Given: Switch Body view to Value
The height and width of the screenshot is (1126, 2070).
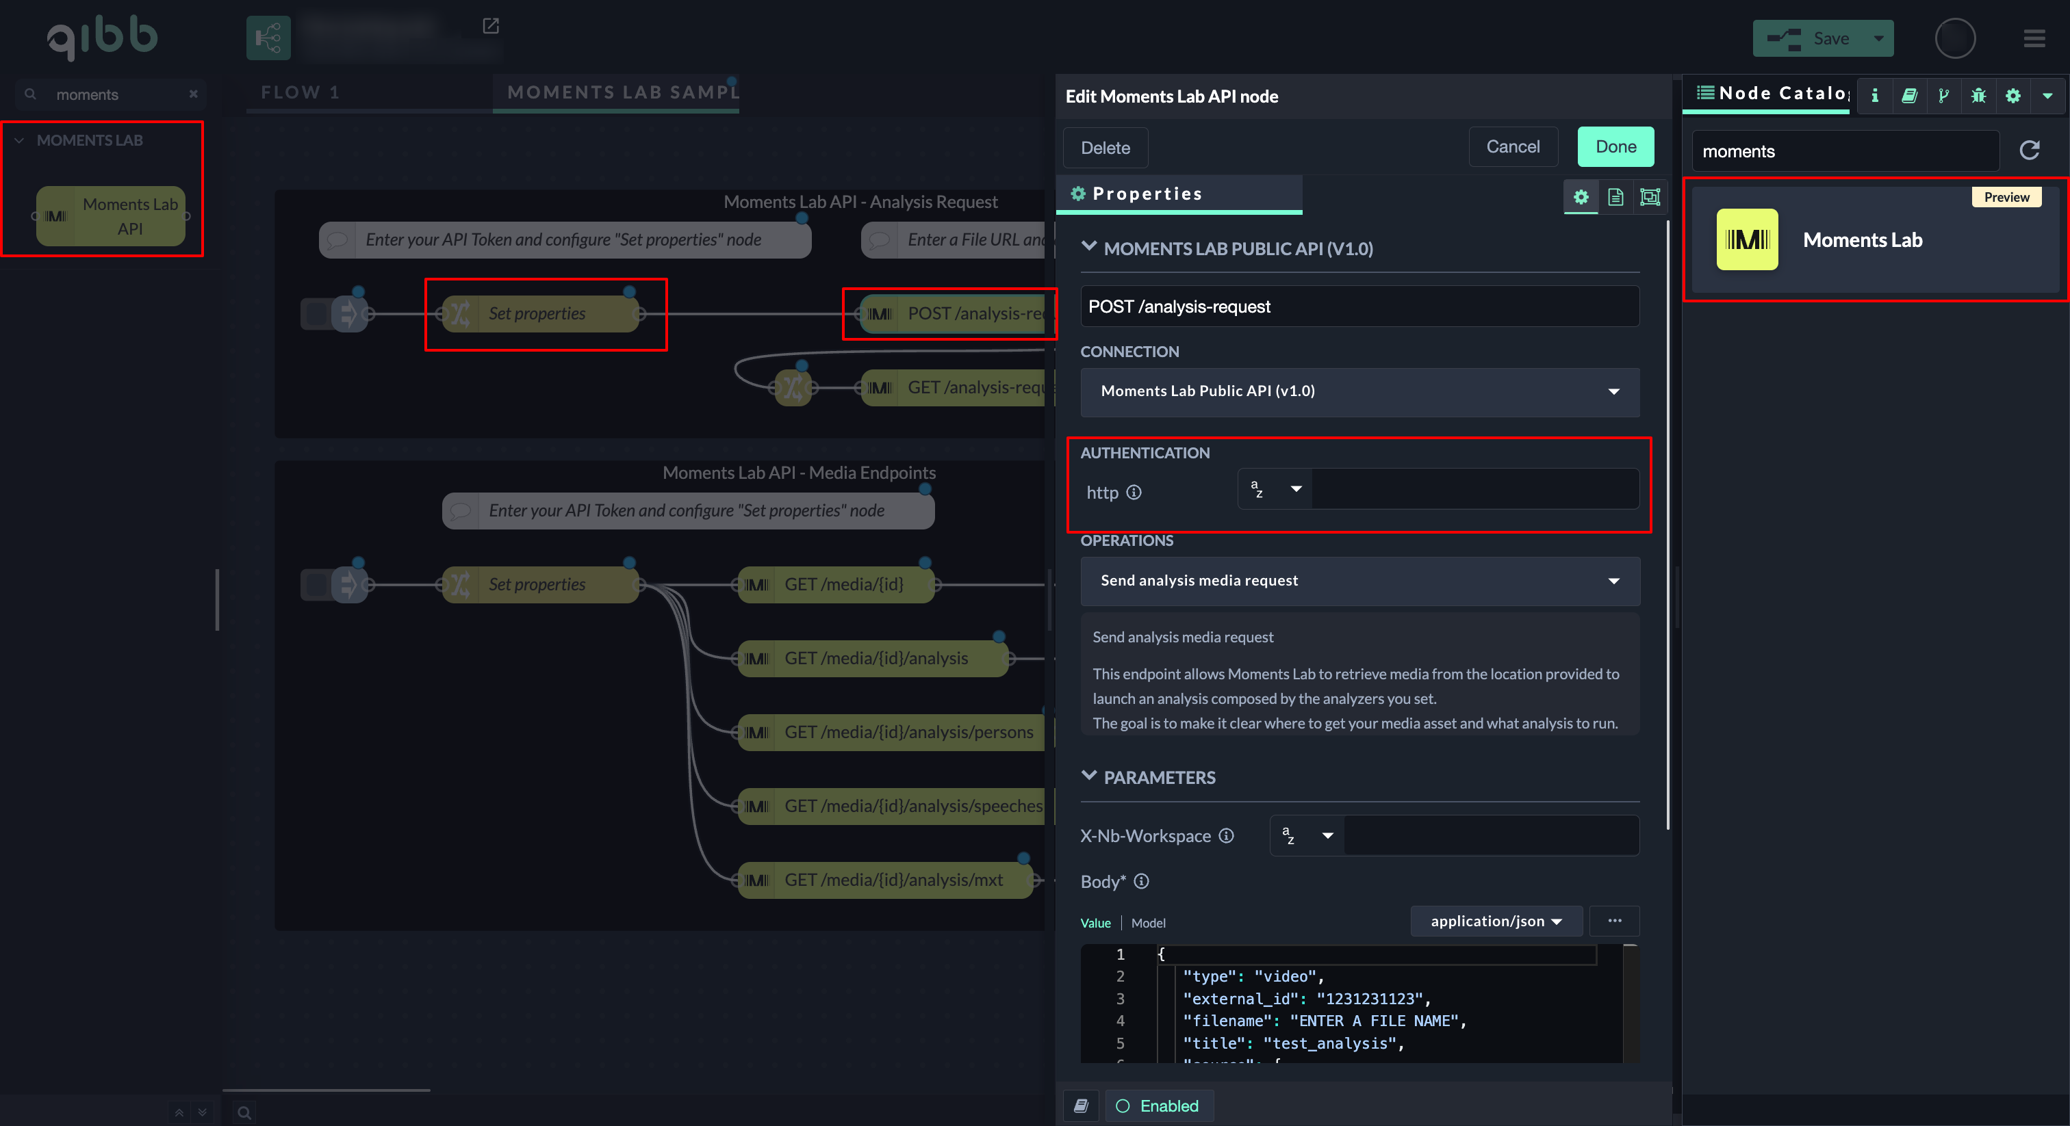Looking at the screenshot, I should tap(1095, 923).
